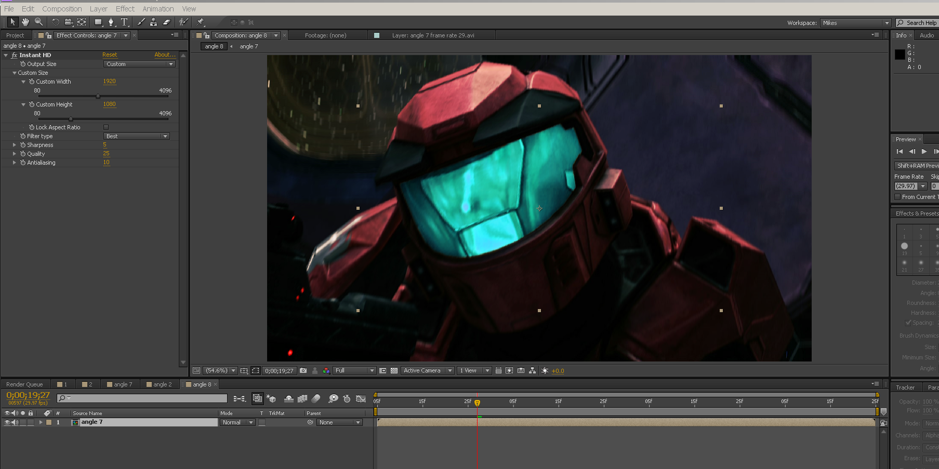Hide the angle 7 layer video
939x469 pixels.
pyautogui.click(x=7, y=422)
